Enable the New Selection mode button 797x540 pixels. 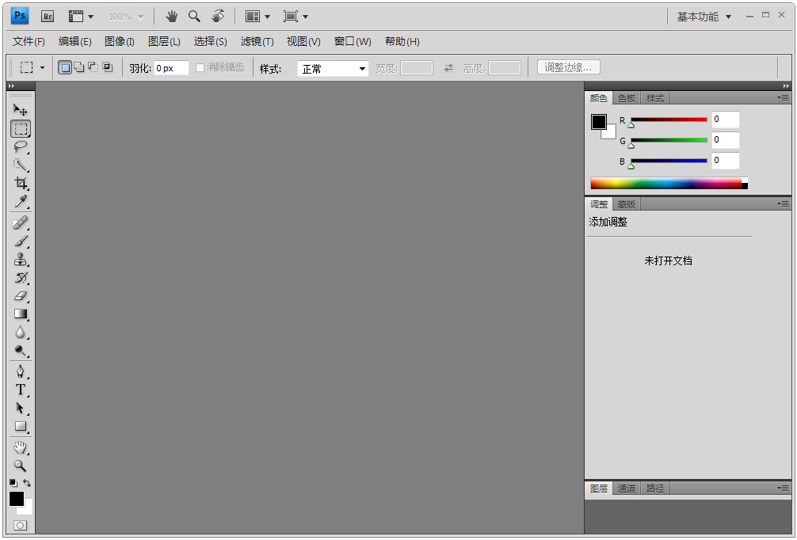[x=65, y=68]
